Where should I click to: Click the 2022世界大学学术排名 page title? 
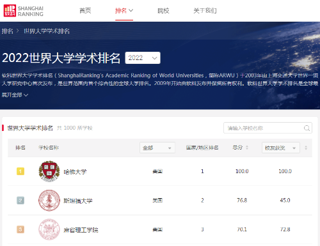(x=61, y=58)
